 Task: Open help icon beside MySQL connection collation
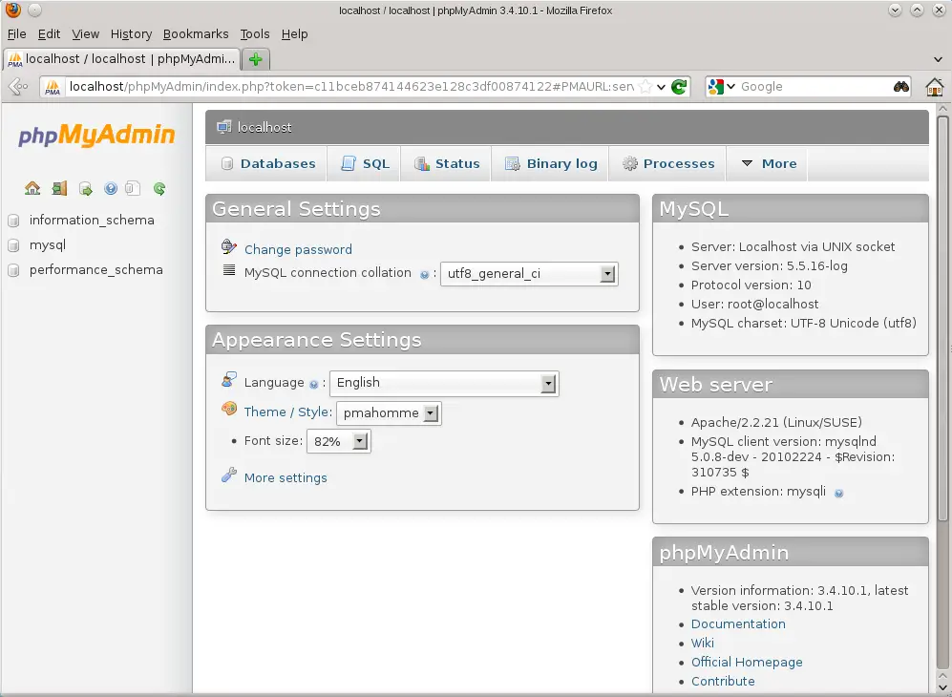pos(424,274)
